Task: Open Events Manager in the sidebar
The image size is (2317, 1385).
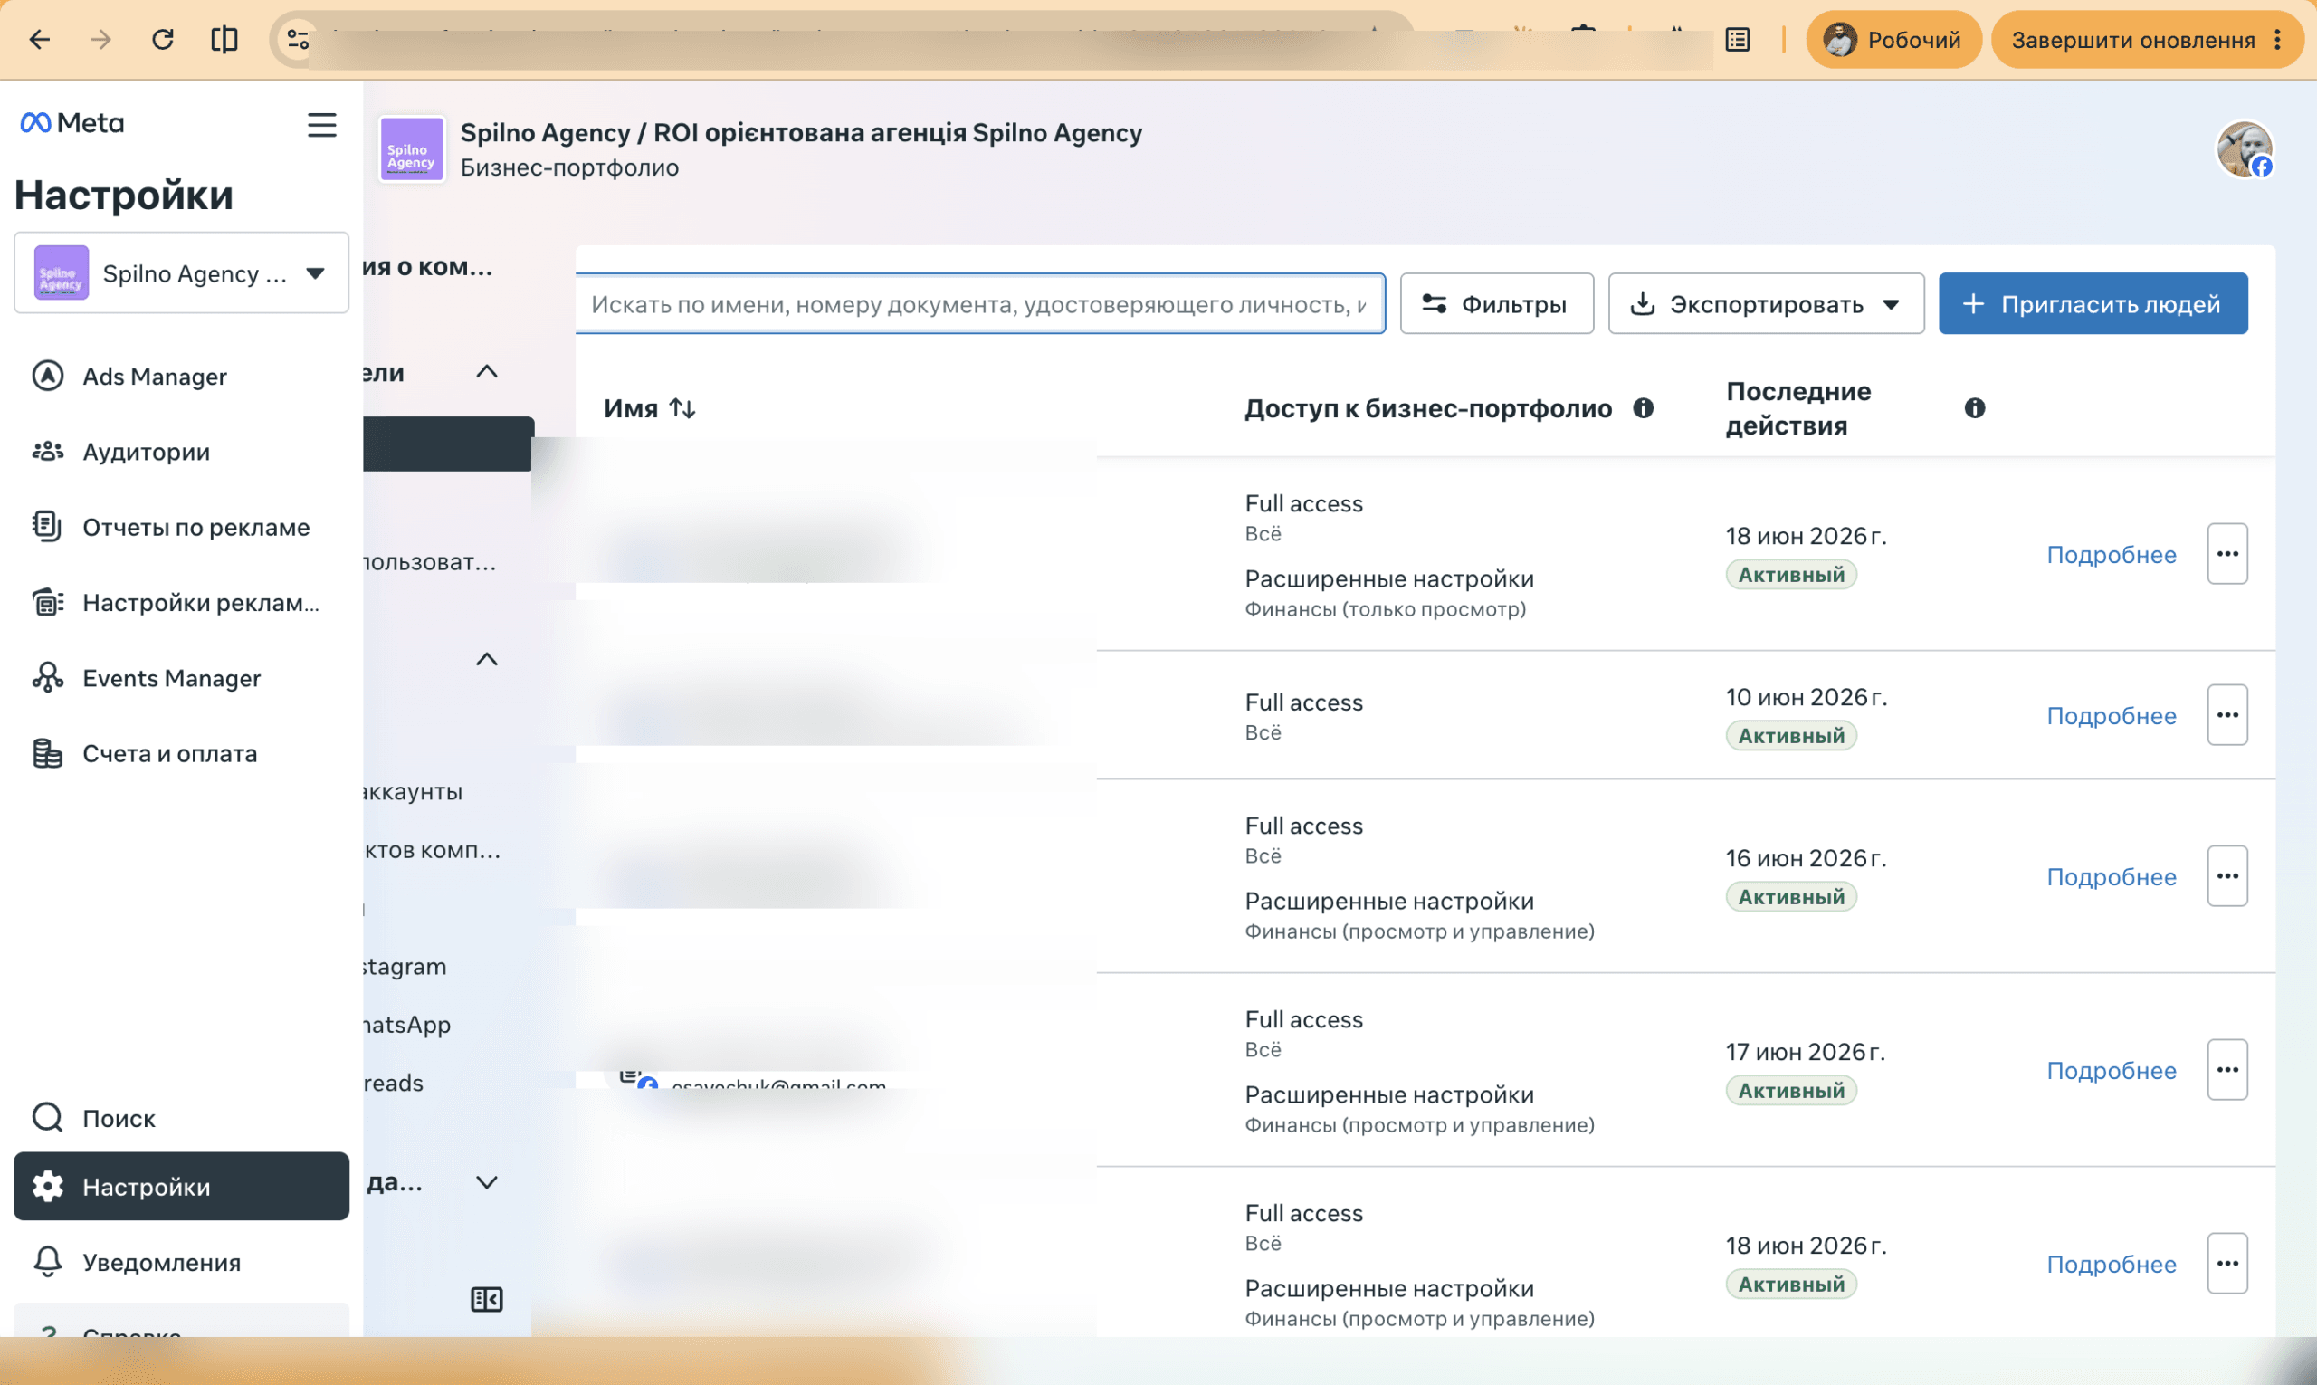Action: tap(181, 679)
